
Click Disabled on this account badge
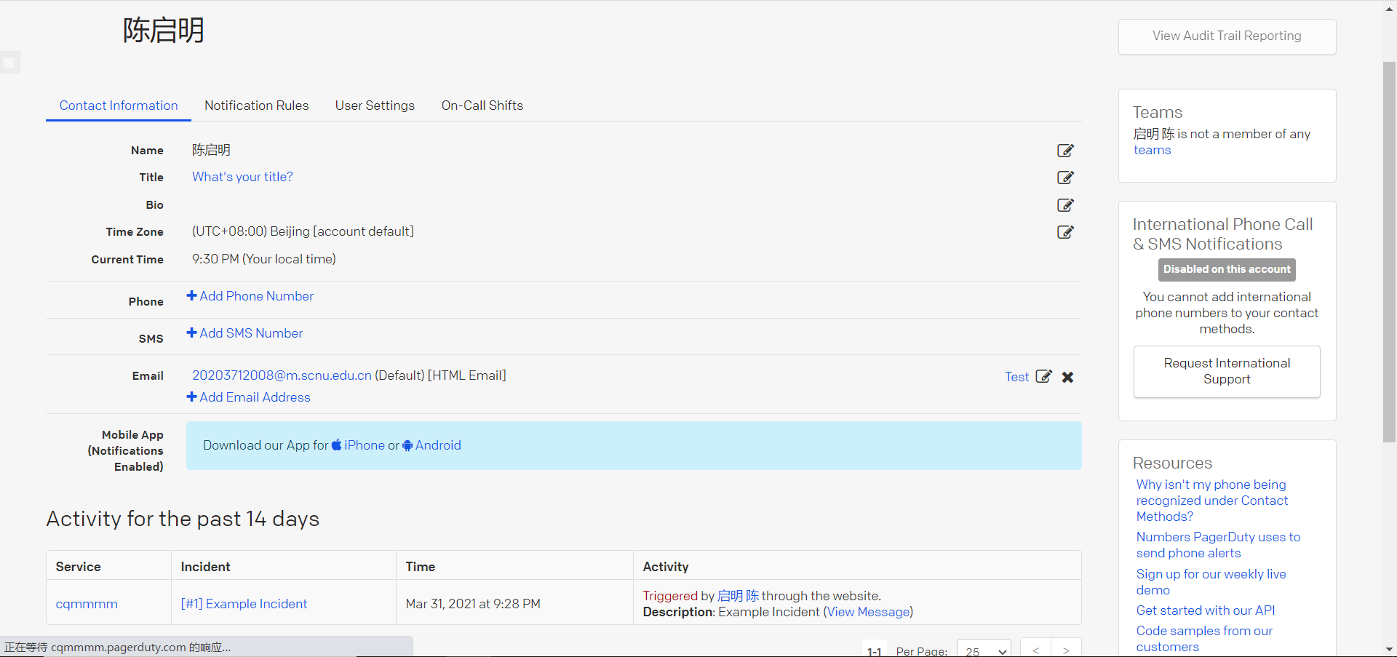point(1227,269)
